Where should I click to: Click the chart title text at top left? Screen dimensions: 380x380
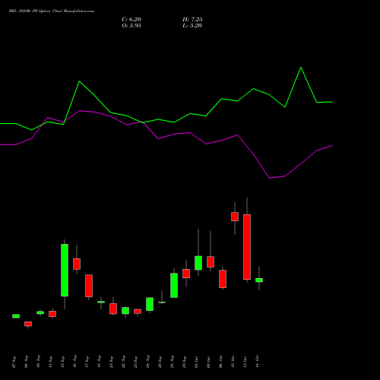pyautogui.click(x=52, y=11)
